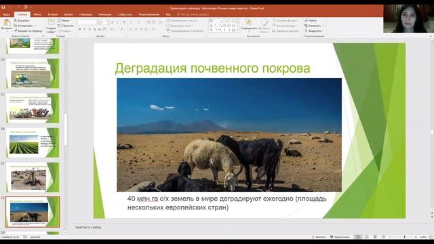The height and width of the screenshot is (244, 434).
Task: Activate Формат по образцу painter
Action: (28, 31)
